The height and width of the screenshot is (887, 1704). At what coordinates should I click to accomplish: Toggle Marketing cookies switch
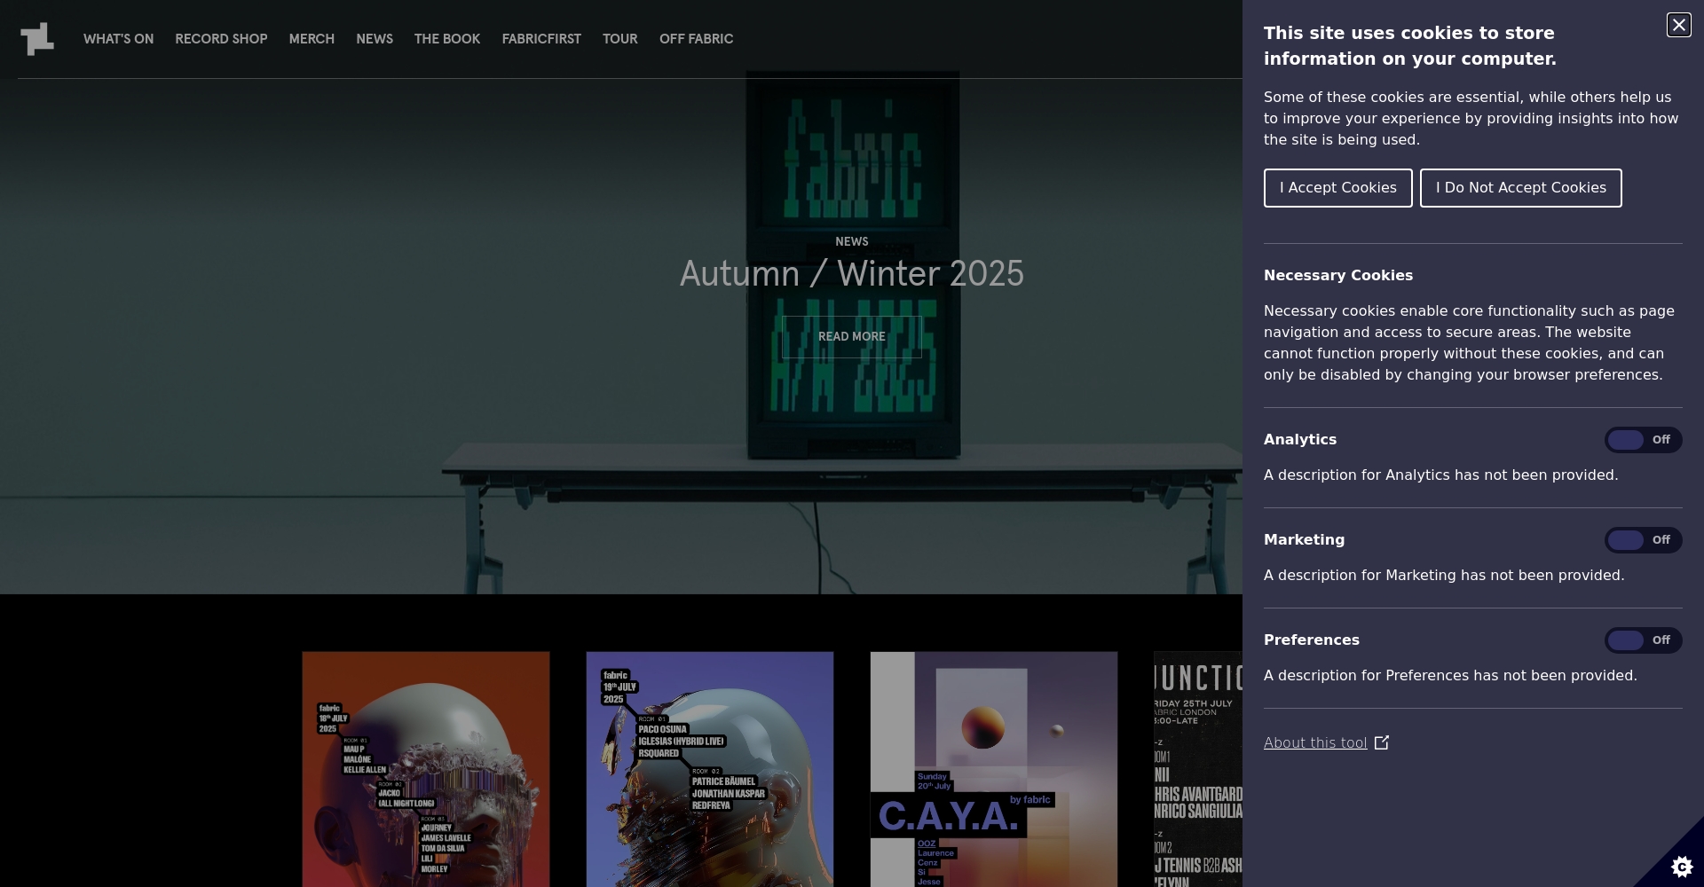[1643, 540]
